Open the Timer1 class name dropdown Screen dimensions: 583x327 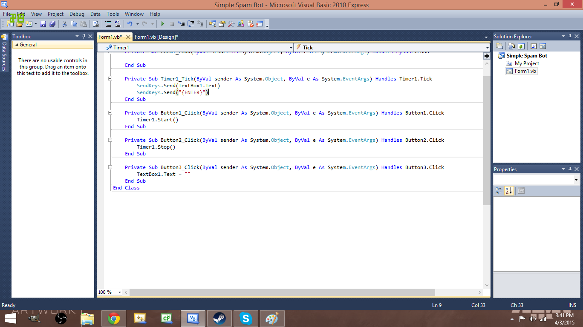tap(291, 48)
